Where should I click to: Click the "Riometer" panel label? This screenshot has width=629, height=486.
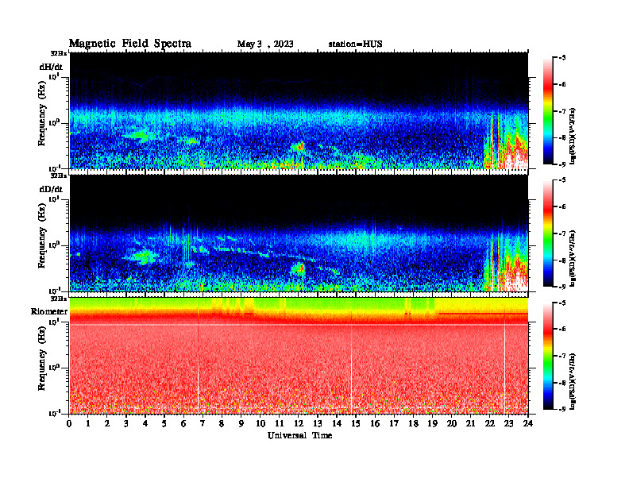coord(49,311)
